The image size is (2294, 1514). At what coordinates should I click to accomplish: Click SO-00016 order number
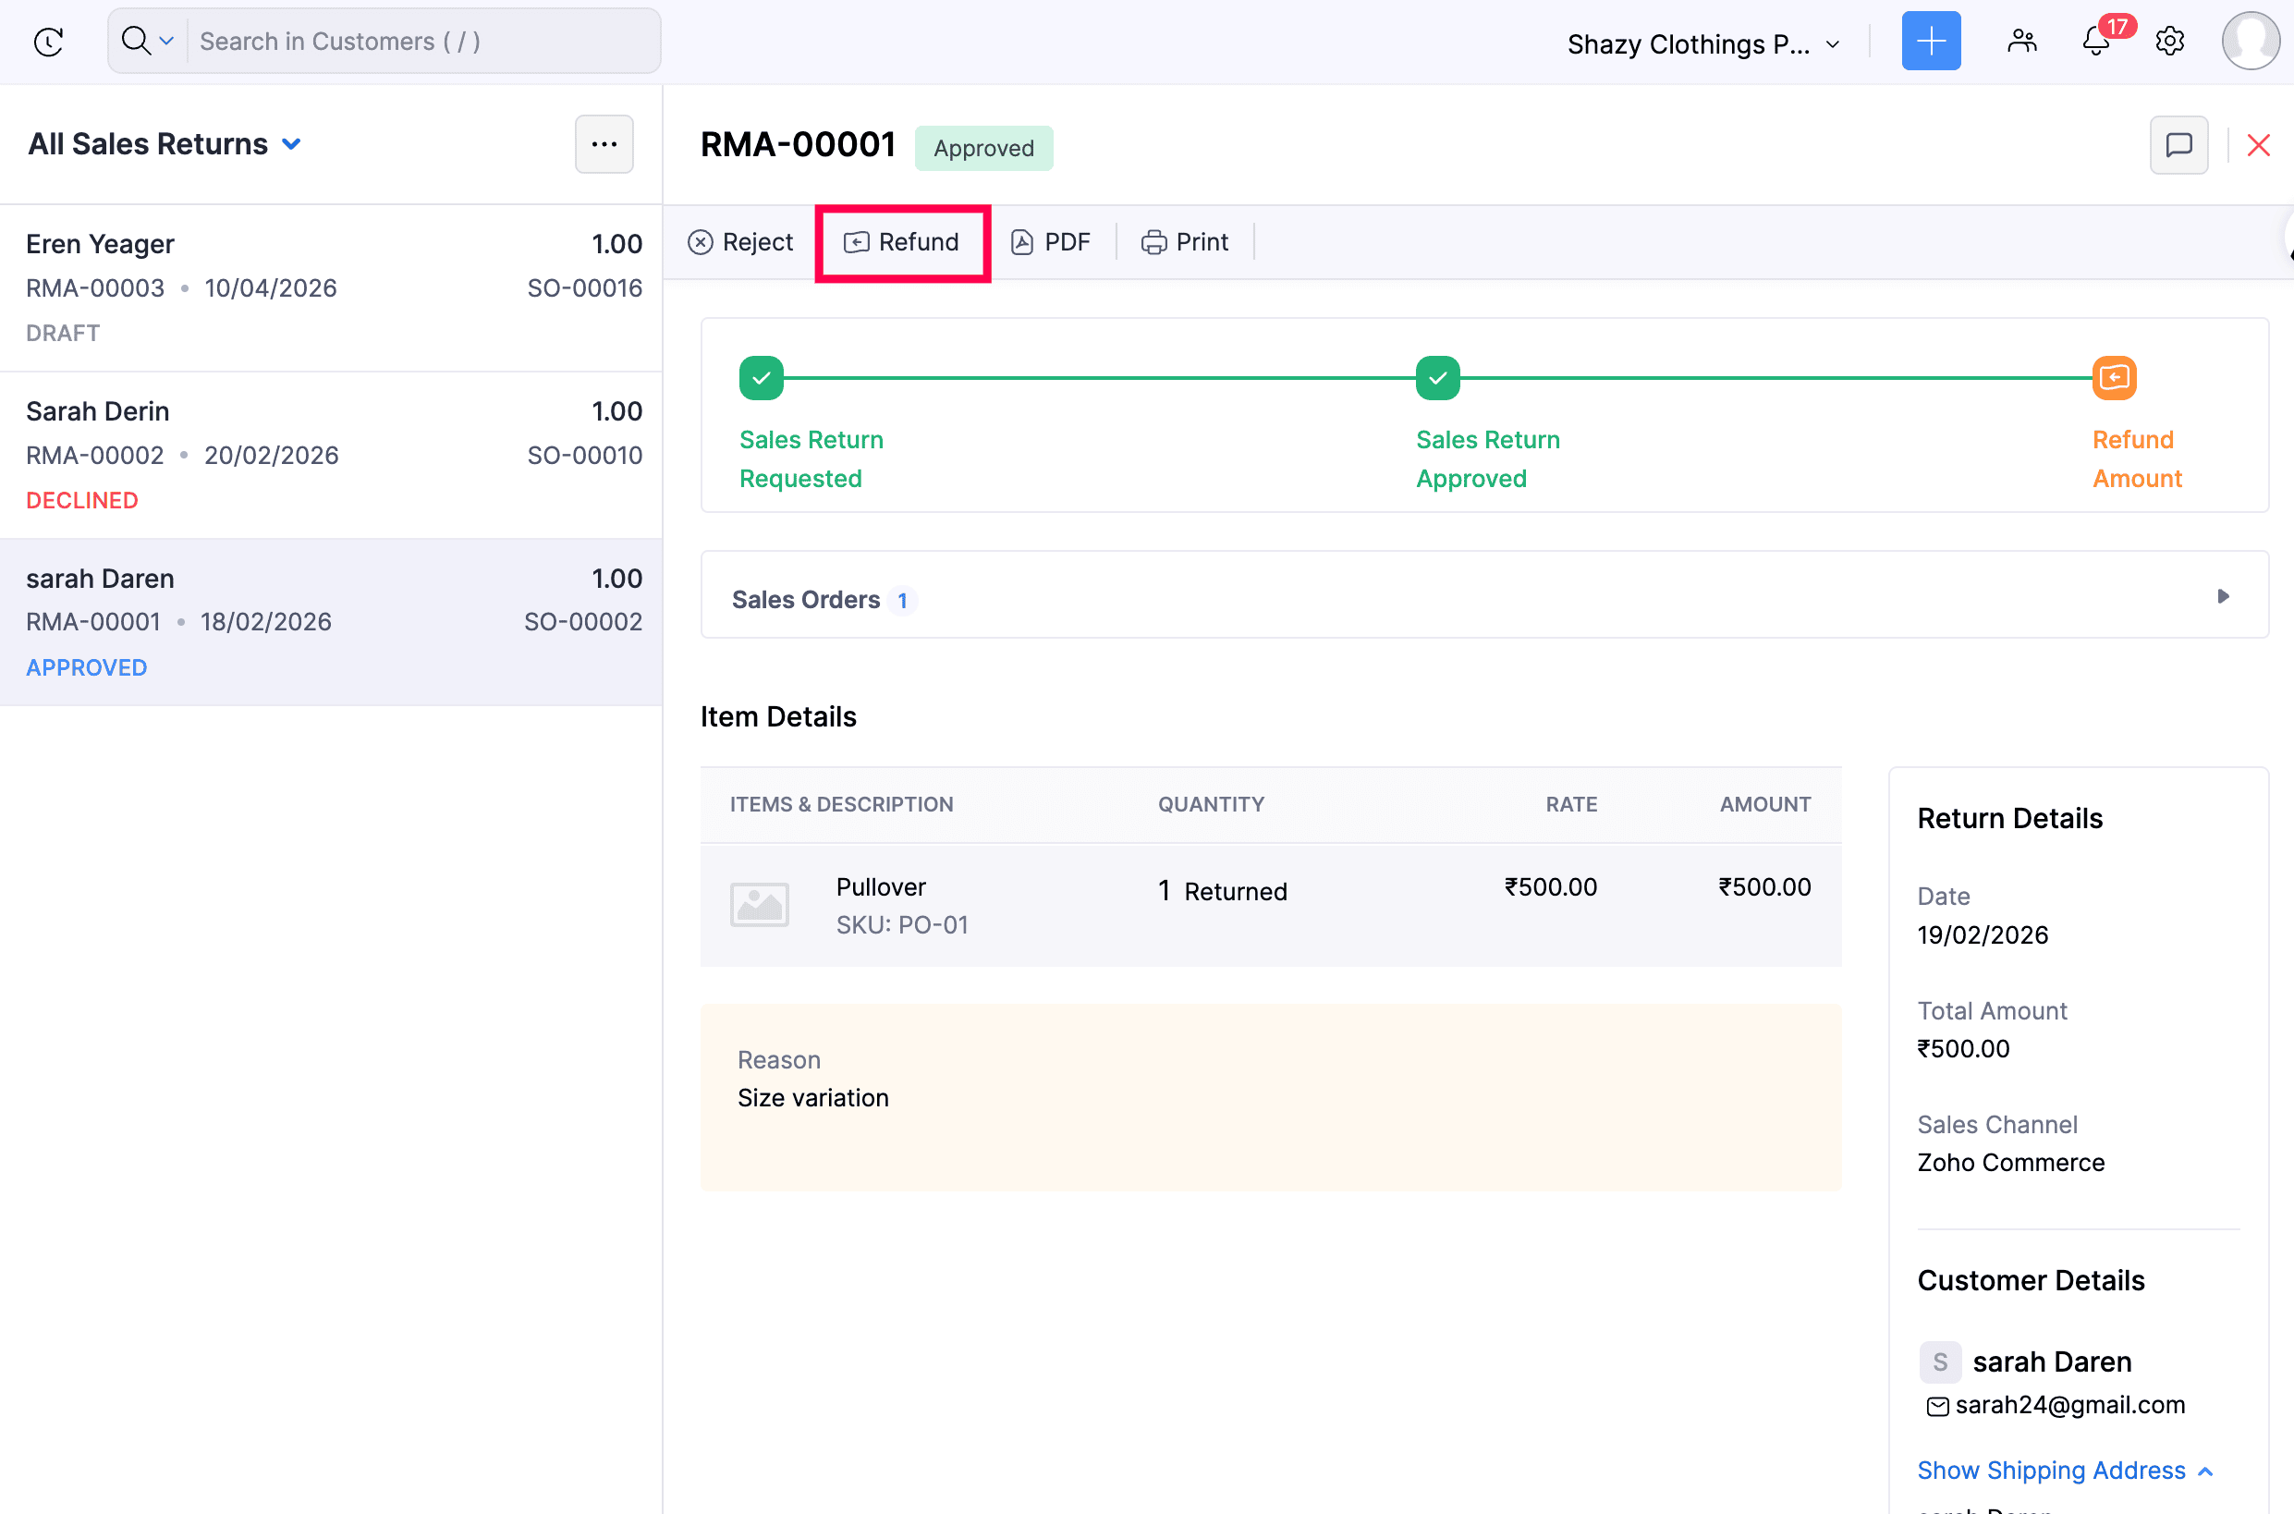pos(584,287)
